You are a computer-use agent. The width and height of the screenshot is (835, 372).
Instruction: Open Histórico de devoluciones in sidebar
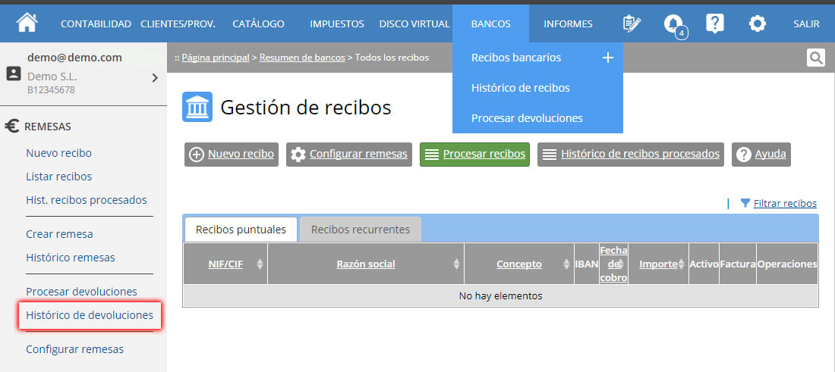pos(90,315)
